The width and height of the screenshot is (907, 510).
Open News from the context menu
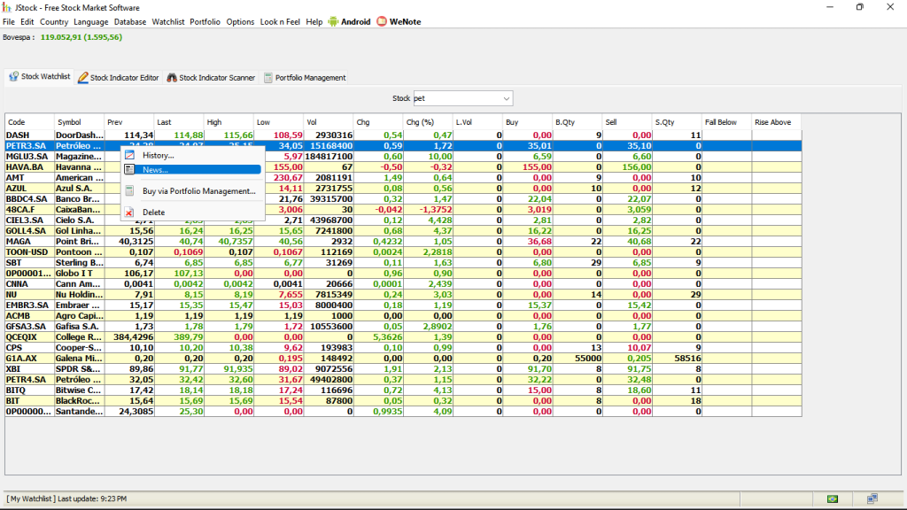159,169
